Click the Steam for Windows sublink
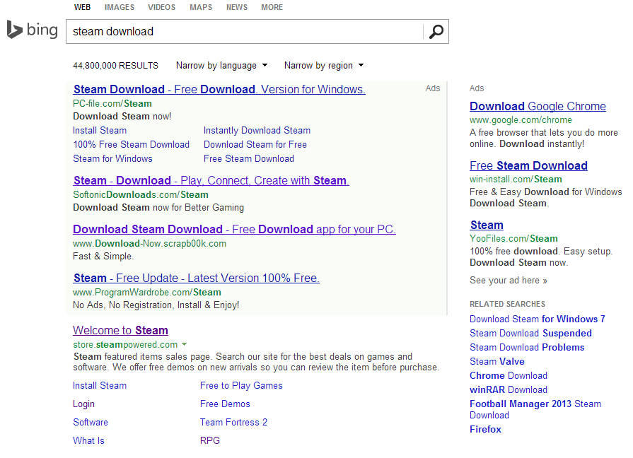Viewport: 633px width, 458px height. point(112,158)
